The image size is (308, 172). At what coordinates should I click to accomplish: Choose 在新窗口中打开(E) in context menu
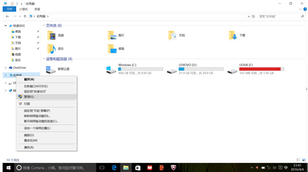tap(46, 86)
